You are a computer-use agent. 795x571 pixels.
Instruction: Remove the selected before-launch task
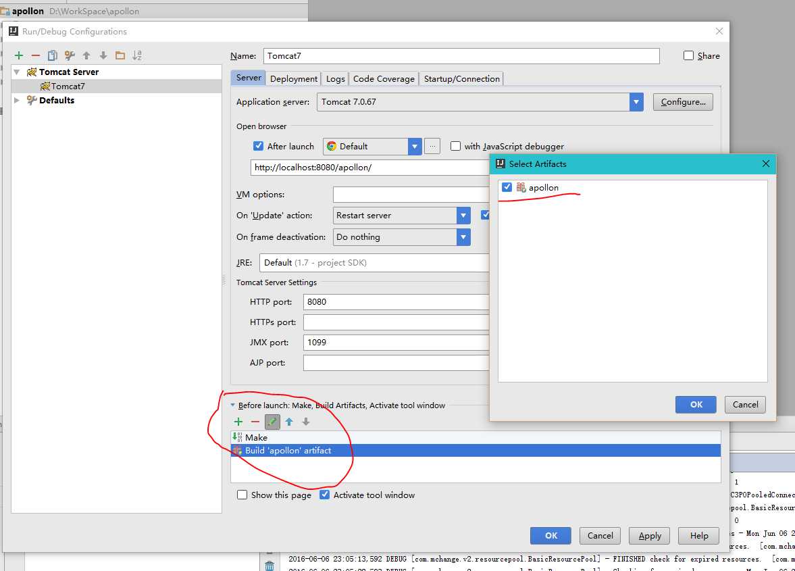[x=255, y=422]
